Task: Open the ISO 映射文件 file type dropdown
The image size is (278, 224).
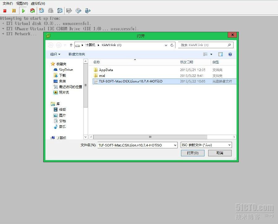Action: [206, 145]
